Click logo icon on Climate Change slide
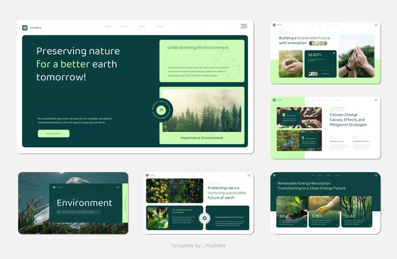The width and height of the screenshot is (397, 259). click(274, 100)
